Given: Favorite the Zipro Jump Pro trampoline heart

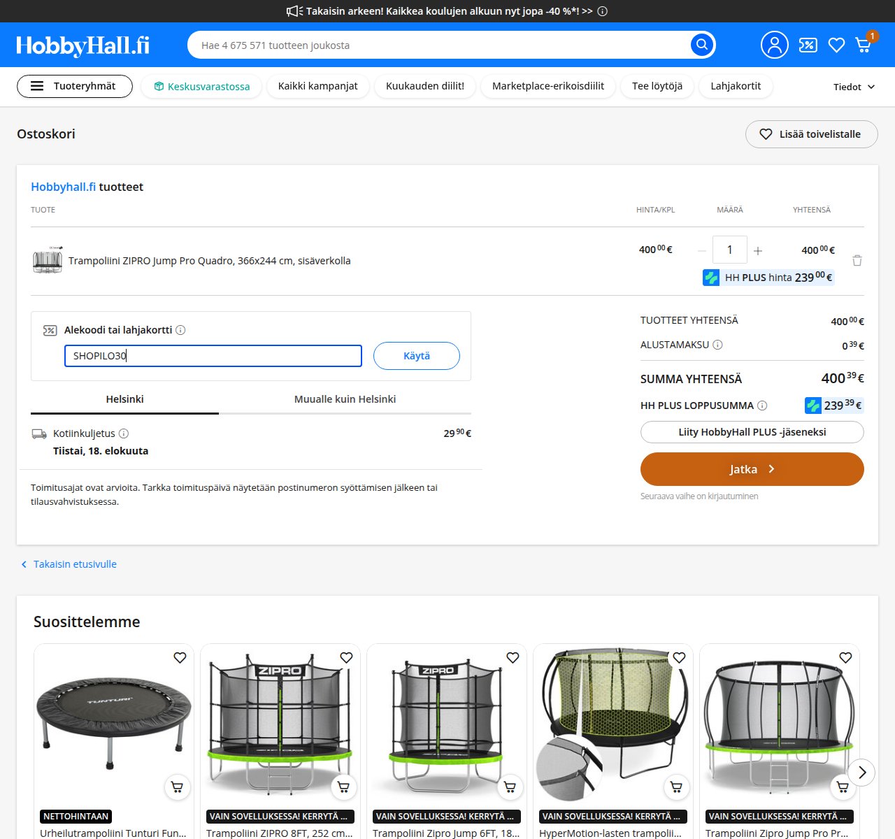Looking at the screenshot, I should pyautogui.click(x=845, y=658).
